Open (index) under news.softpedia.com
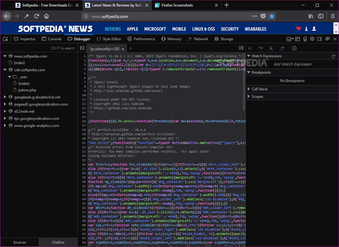The width and height of the screenshot is (339, 247). point(19,63)
